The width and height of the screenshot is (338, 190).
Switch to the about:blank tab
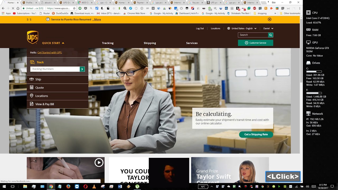pyautogui.click(x=48, y=2)
